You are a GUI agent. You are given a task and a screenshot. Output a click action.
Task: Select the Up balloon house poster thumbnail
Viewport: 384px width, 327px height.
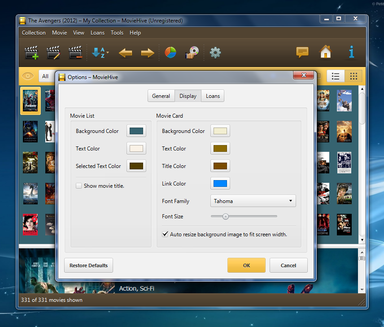pos(344,101)
